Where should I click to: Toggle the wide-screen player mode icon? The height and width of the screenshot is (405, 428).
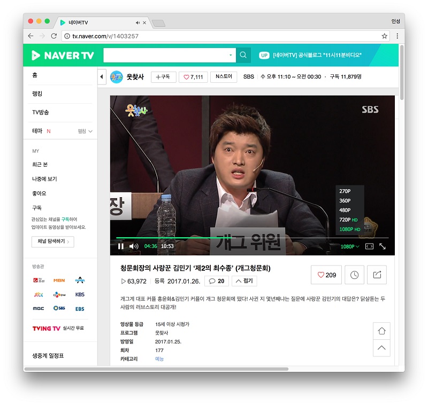(369, 247)
